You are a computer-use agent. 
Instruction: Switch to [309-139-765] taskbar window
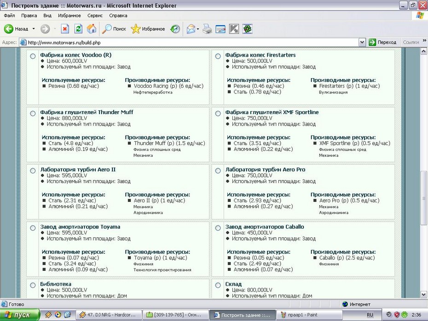175,315
